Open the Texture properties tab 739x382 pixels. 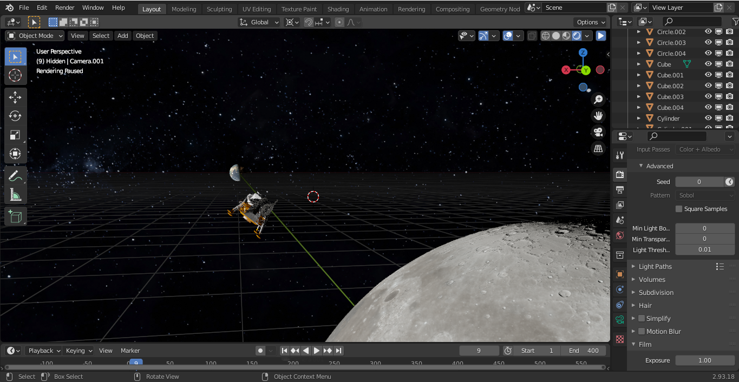[x=620, y=339]
